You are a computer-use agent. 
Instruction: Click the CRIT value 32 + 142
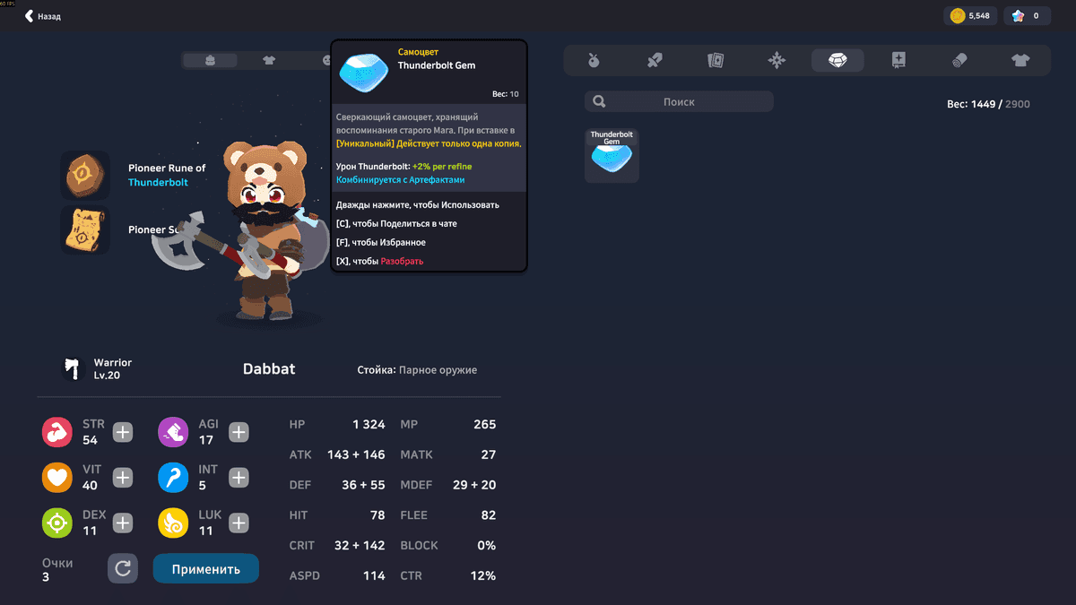[358, 545]
